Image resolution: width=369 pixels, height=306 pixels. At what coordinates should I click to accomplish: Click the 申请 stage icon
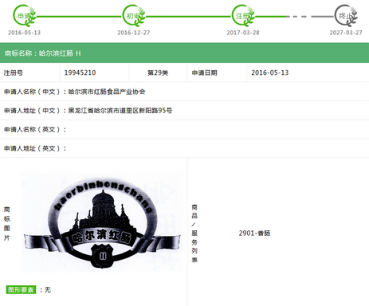[25, 16]
